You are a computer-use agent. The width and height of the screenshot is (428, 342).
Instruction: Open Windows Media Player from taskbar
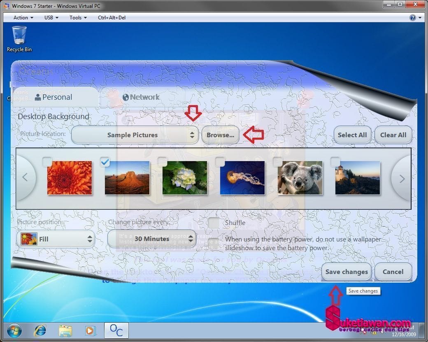click(90, 330)
